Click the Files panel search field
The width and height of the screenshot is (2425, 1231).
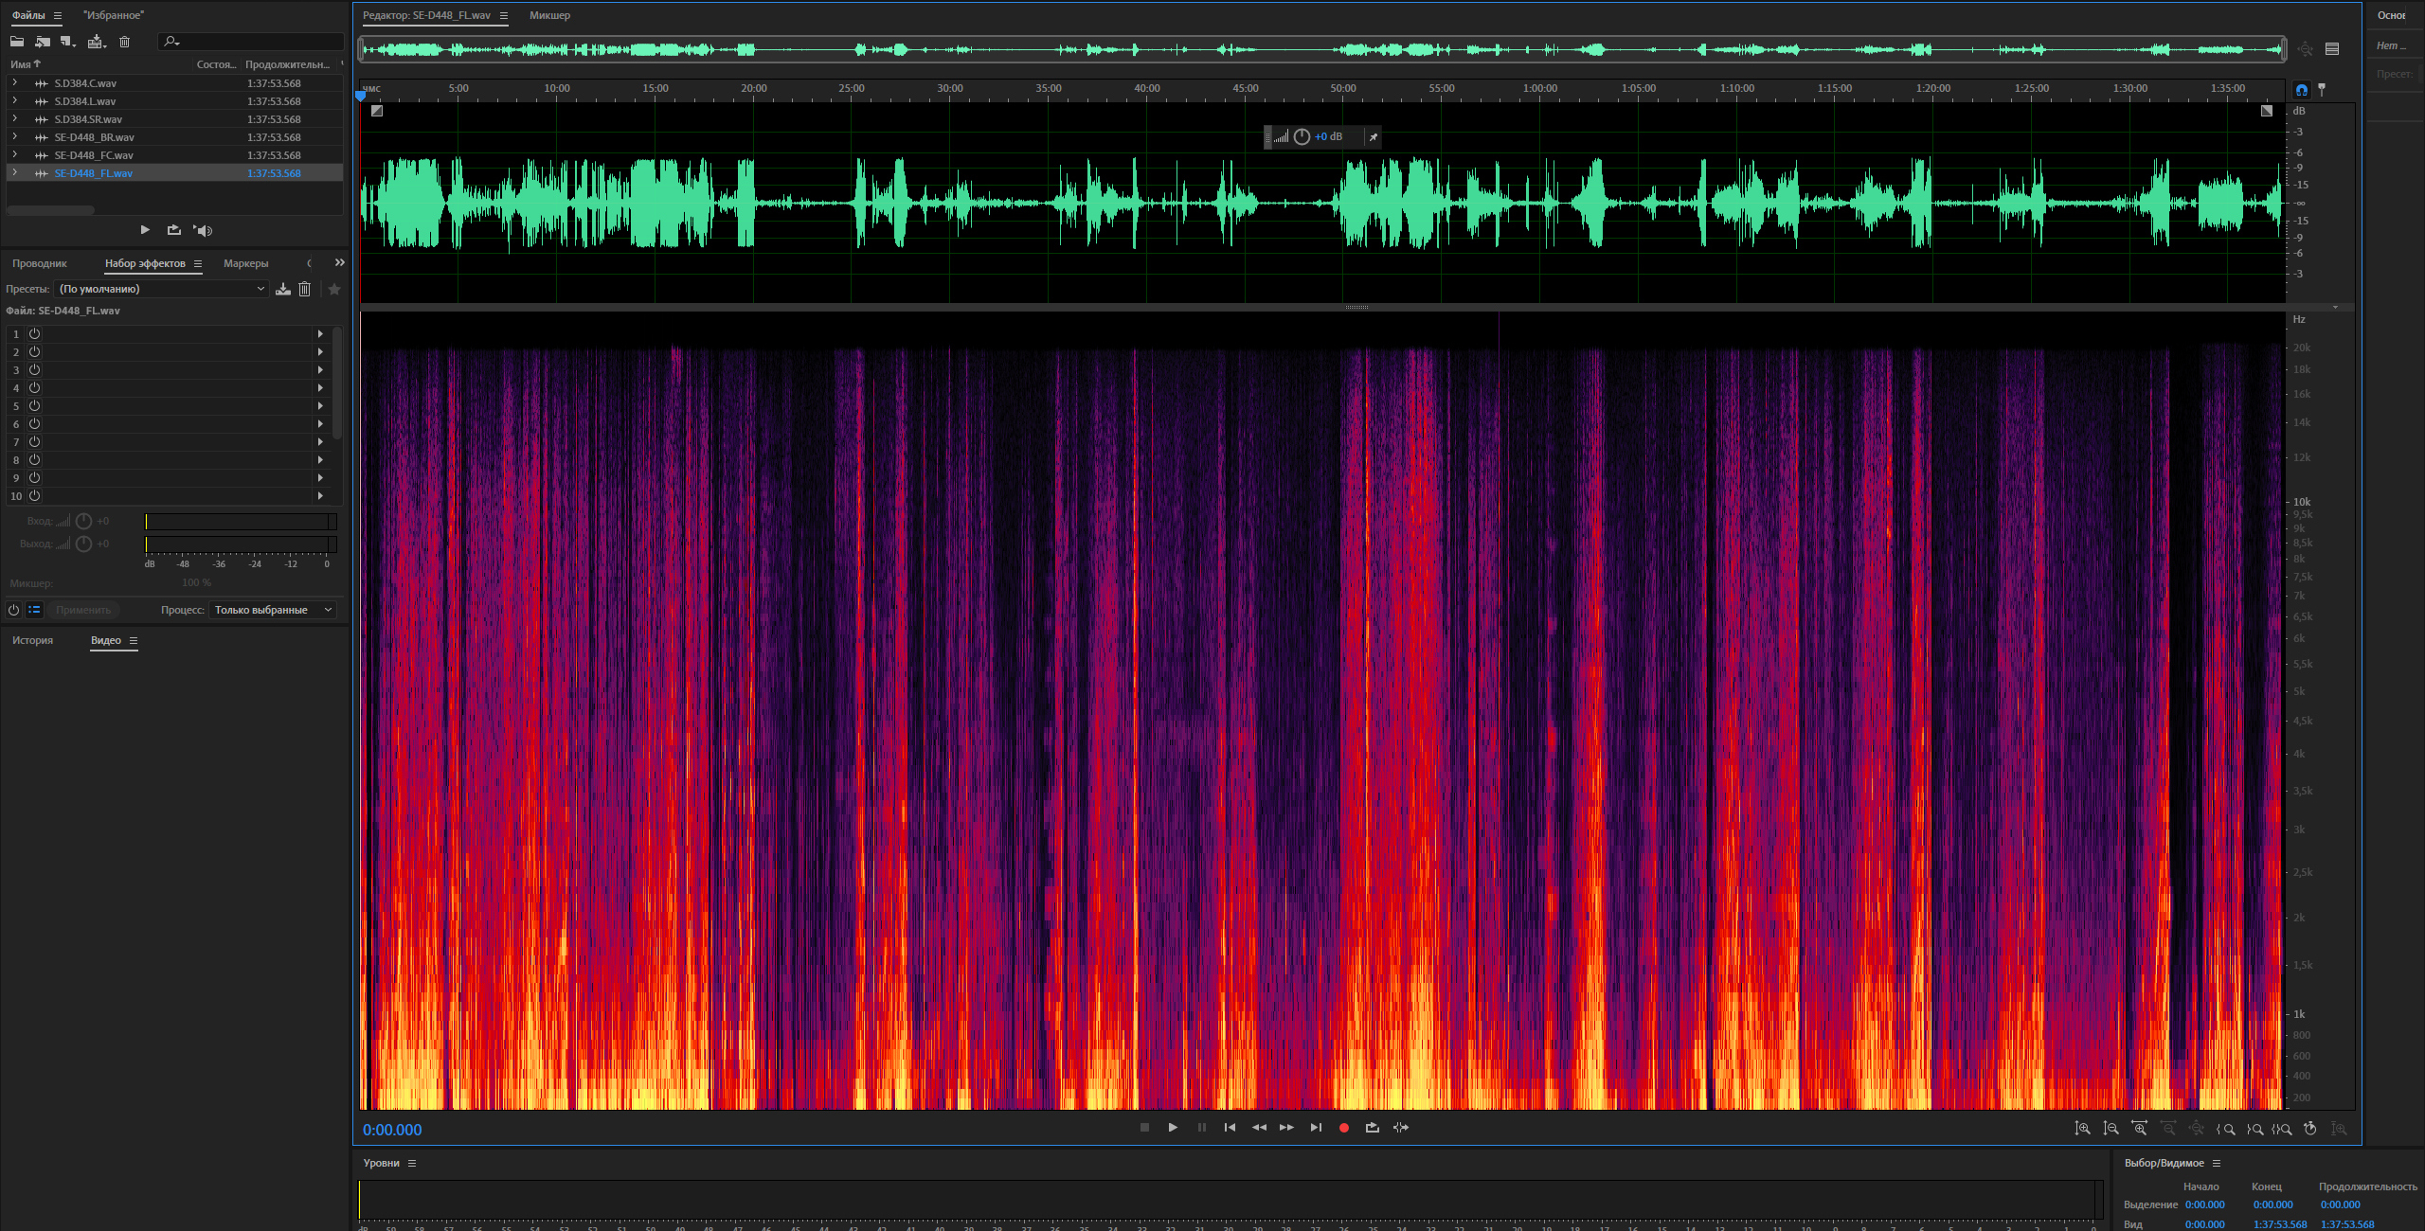point(256,42)
